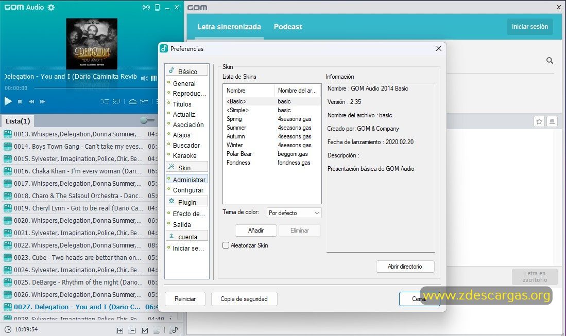Open Buscador preferences page
The width and height of the screenshot is (566, 336).
tap(186, 145)
